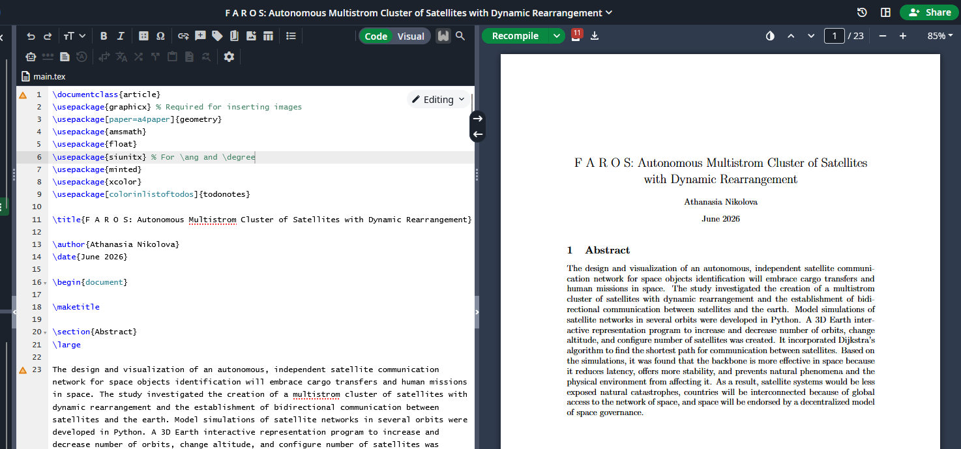
Task: View the logs with the 11 errors badge
Action: pyautogui.click(x=576, y=35)
